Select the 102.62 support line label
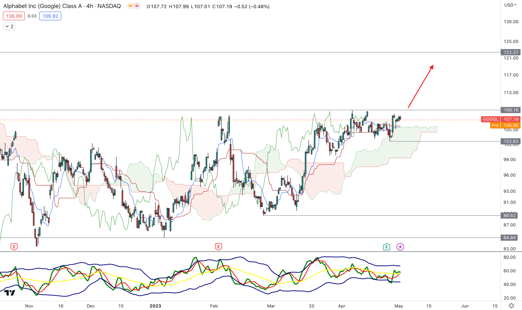Viewport: 522px width, 310px height. 511,141
